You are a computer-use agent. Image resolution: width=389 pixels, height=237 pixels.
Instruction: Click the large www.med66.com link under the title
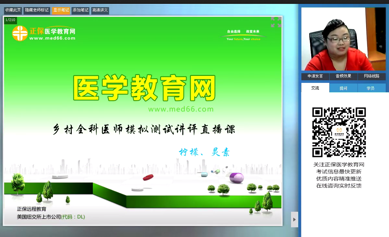[x=181, y=109]
